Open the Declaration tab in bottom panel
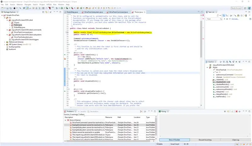The height and width of the screenshot is (146, 252). coord(93,111)
